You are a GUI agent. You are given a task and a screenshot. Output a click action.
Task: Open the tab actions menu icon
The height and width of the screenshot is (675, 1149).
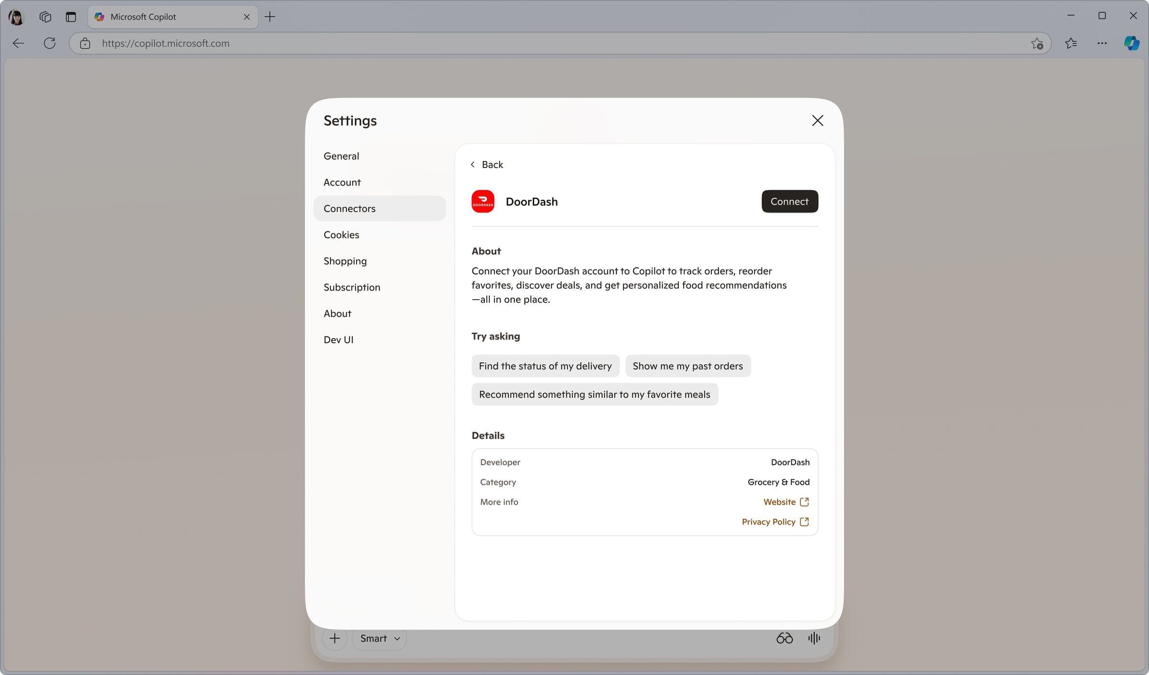71,17
